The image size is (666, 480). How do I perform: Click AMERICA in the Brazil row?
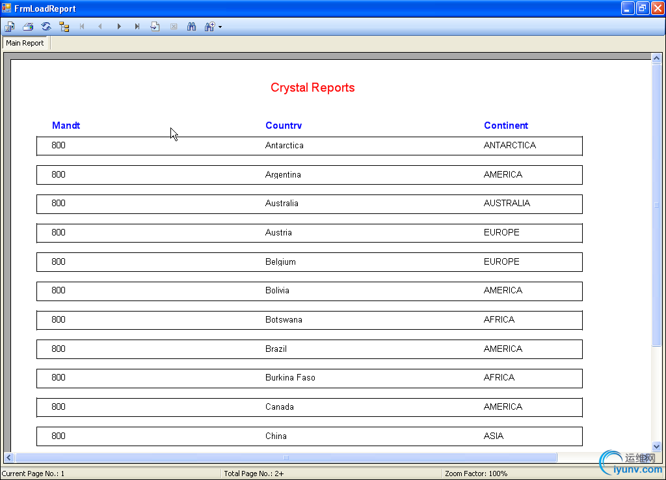pos(503,349)
